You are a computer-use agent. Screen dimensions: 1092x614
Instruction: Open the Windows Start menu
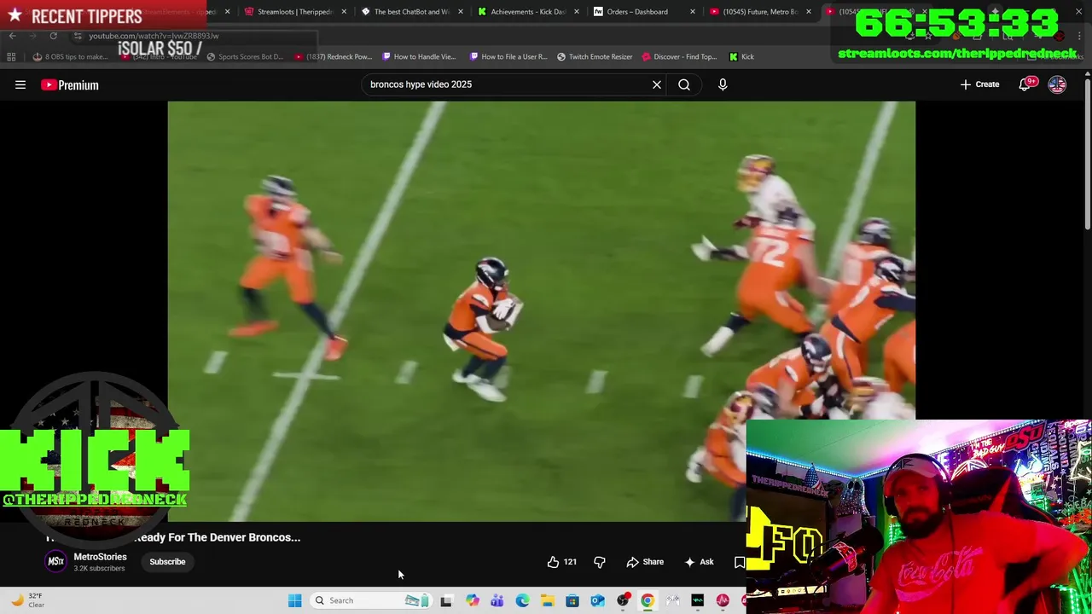pyautogui.click(x=294, y=600)
